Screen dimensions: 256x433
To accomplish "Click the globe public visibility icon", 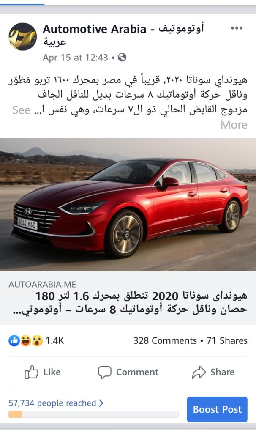I will click(122, 58).
